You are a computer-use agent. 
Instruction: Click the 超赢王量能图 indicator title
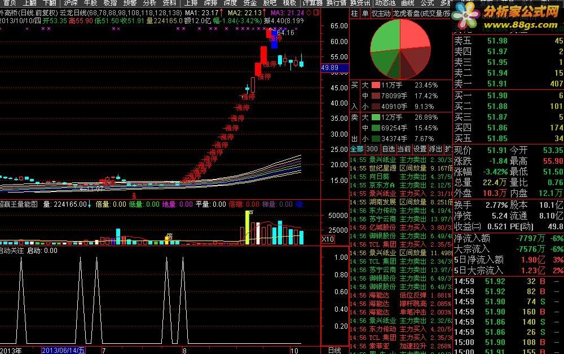click(x=19, y=204)
